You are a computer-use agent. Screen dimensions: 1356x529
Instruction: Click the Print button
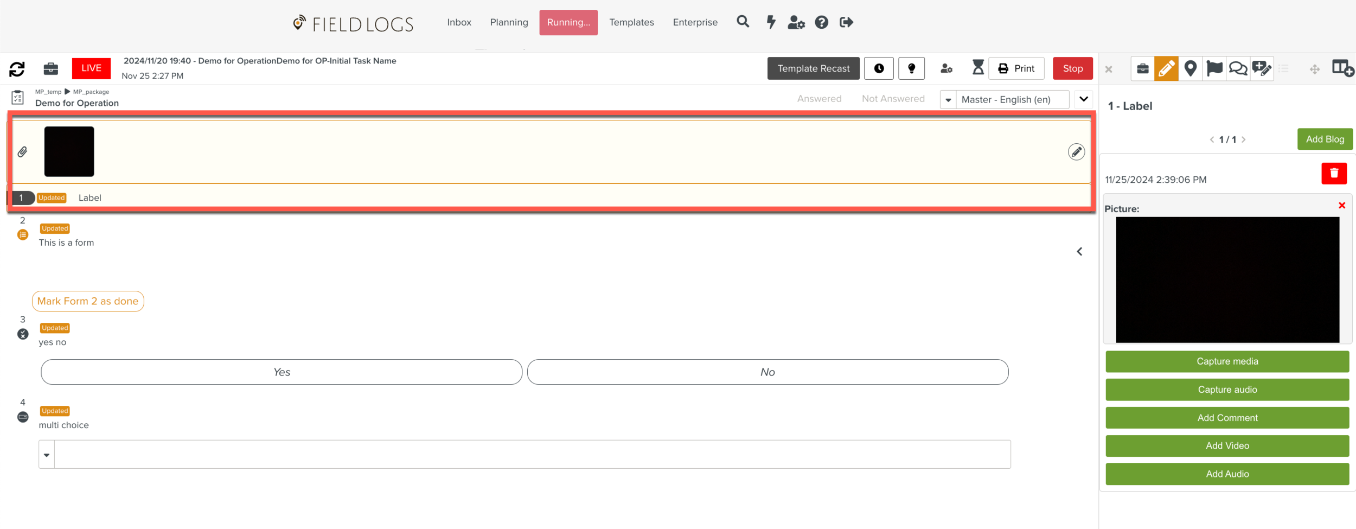pos(1016,68)
